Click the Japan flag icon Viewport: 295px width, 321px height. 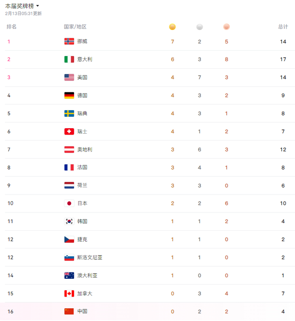pyautogui.click(x=69, y=203)
